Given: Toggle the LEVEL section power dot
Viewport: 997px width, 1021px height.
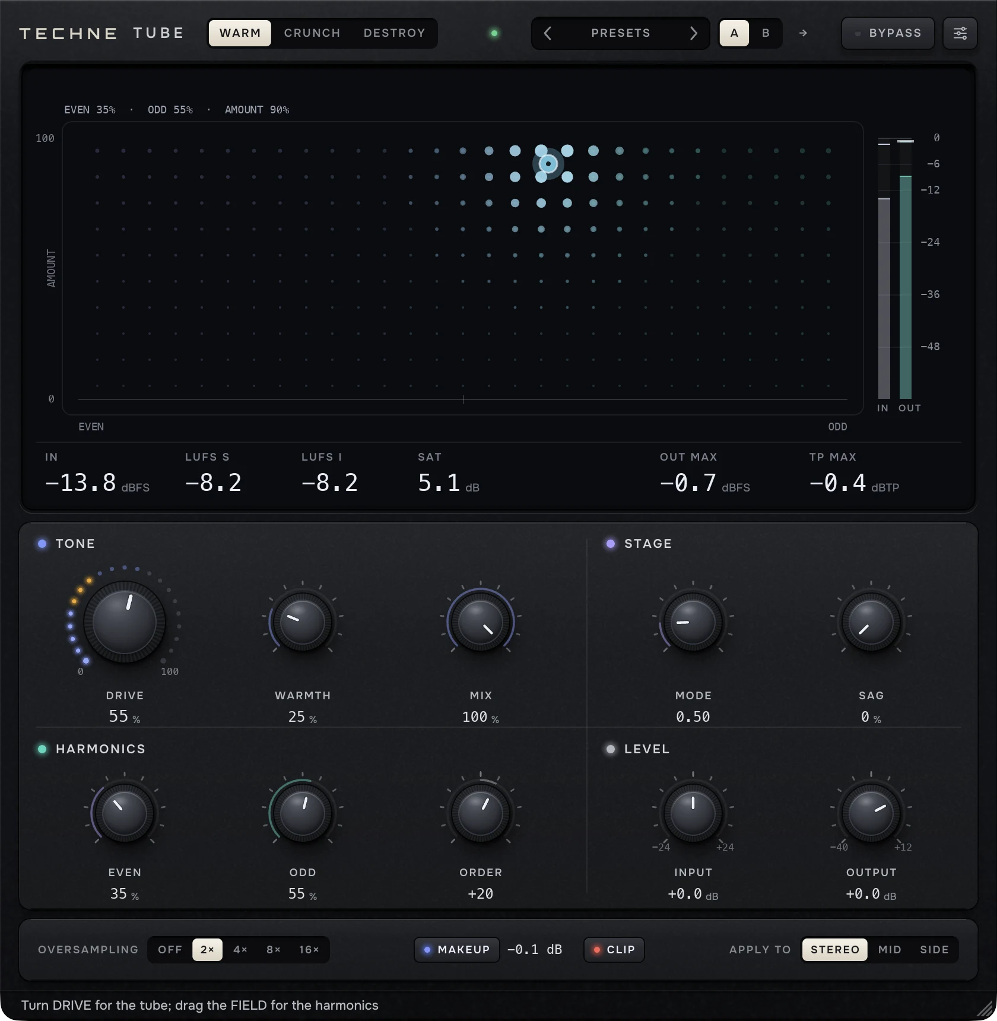Looking at the screenshot, I should [x=611, y=749].
